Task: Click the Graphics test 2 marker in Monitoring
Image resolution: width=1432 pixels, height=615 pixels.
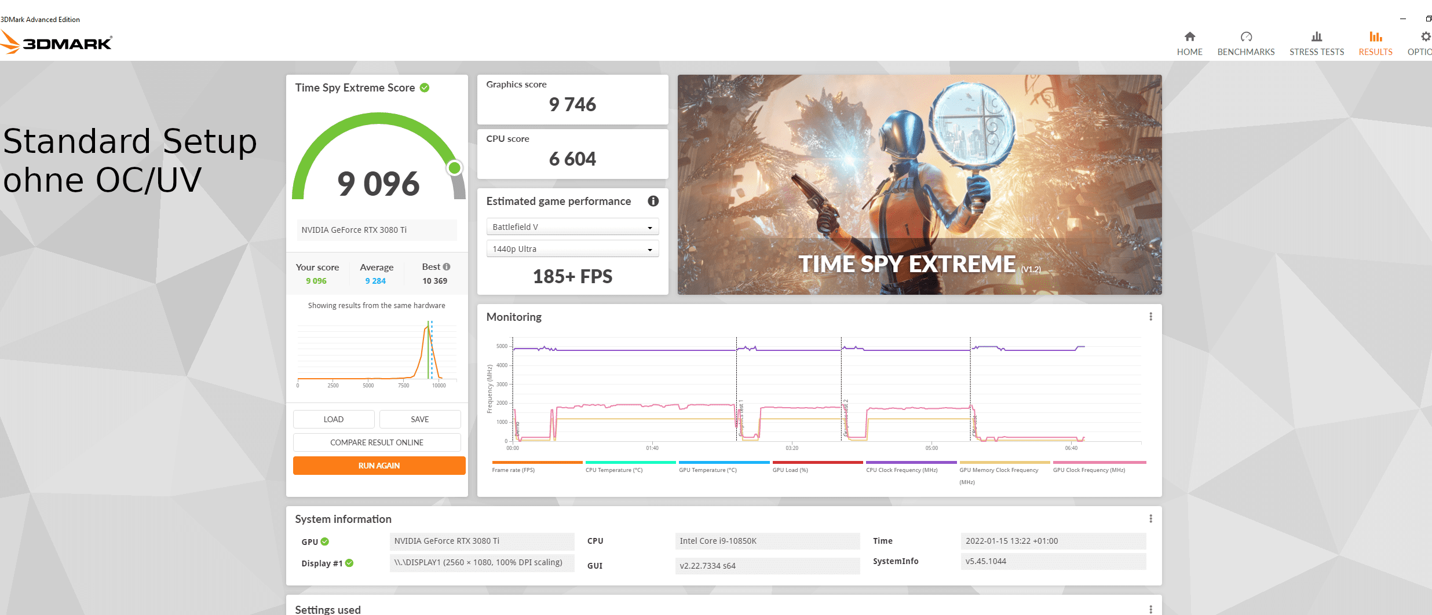Action: [x=845, y=417]
